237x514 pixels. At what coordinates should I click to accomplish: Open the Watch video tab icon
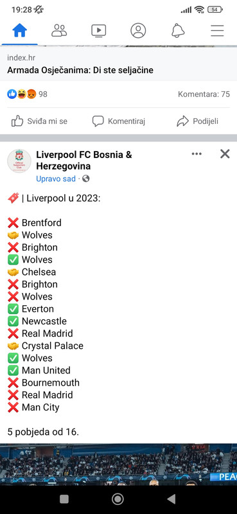(x=98, y=31)
